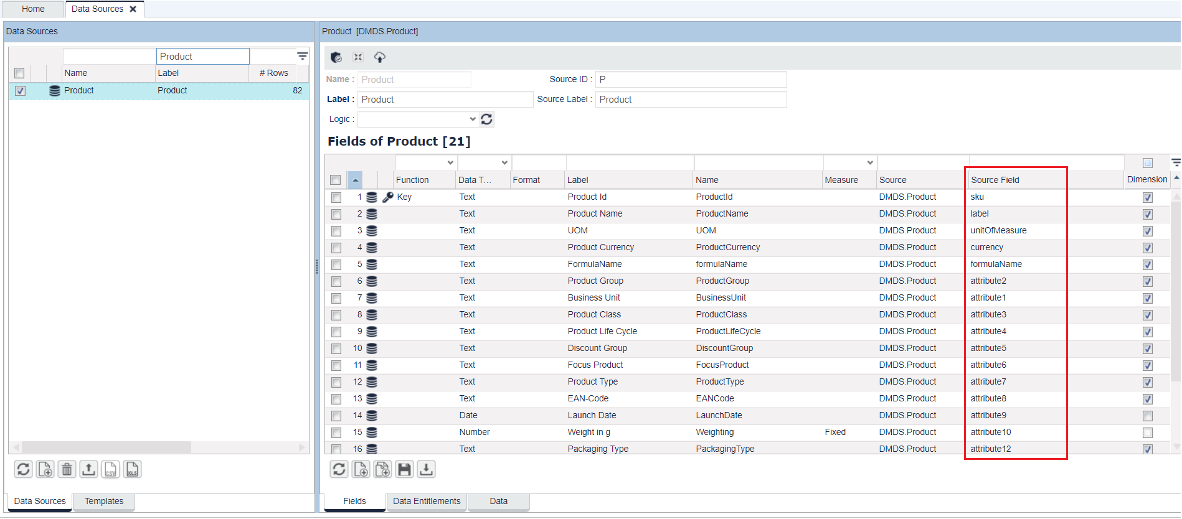Click the trash delete icon under the Data Sources list

click(x=67, y=469)
